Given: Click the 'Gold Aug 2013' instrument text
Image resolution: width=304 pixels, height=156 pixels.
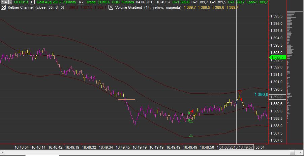Looking at the screenshot, I should point(48,2).
